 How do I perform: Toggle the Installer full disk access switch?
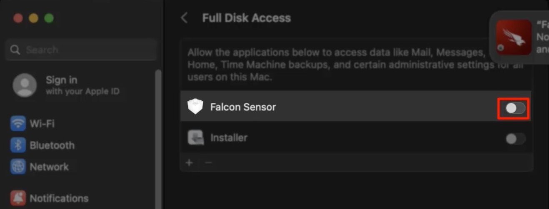click(x=515, y=139)
